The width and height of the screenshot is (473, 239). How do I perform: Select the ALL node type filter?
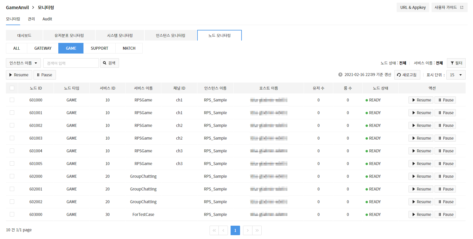point(17,48)
